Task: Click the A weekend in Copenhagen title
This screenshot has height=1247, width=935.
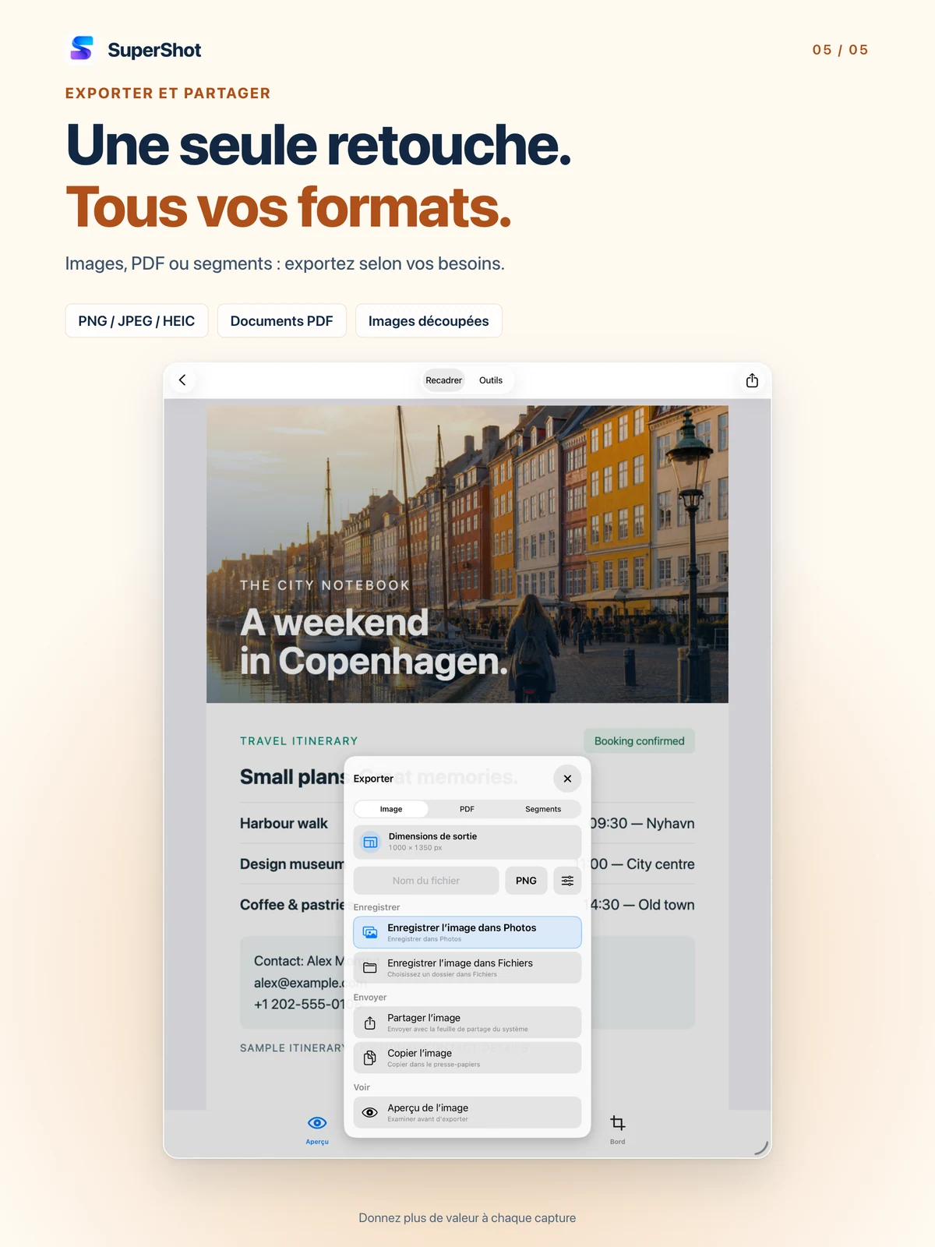Action: click(374, 642)
